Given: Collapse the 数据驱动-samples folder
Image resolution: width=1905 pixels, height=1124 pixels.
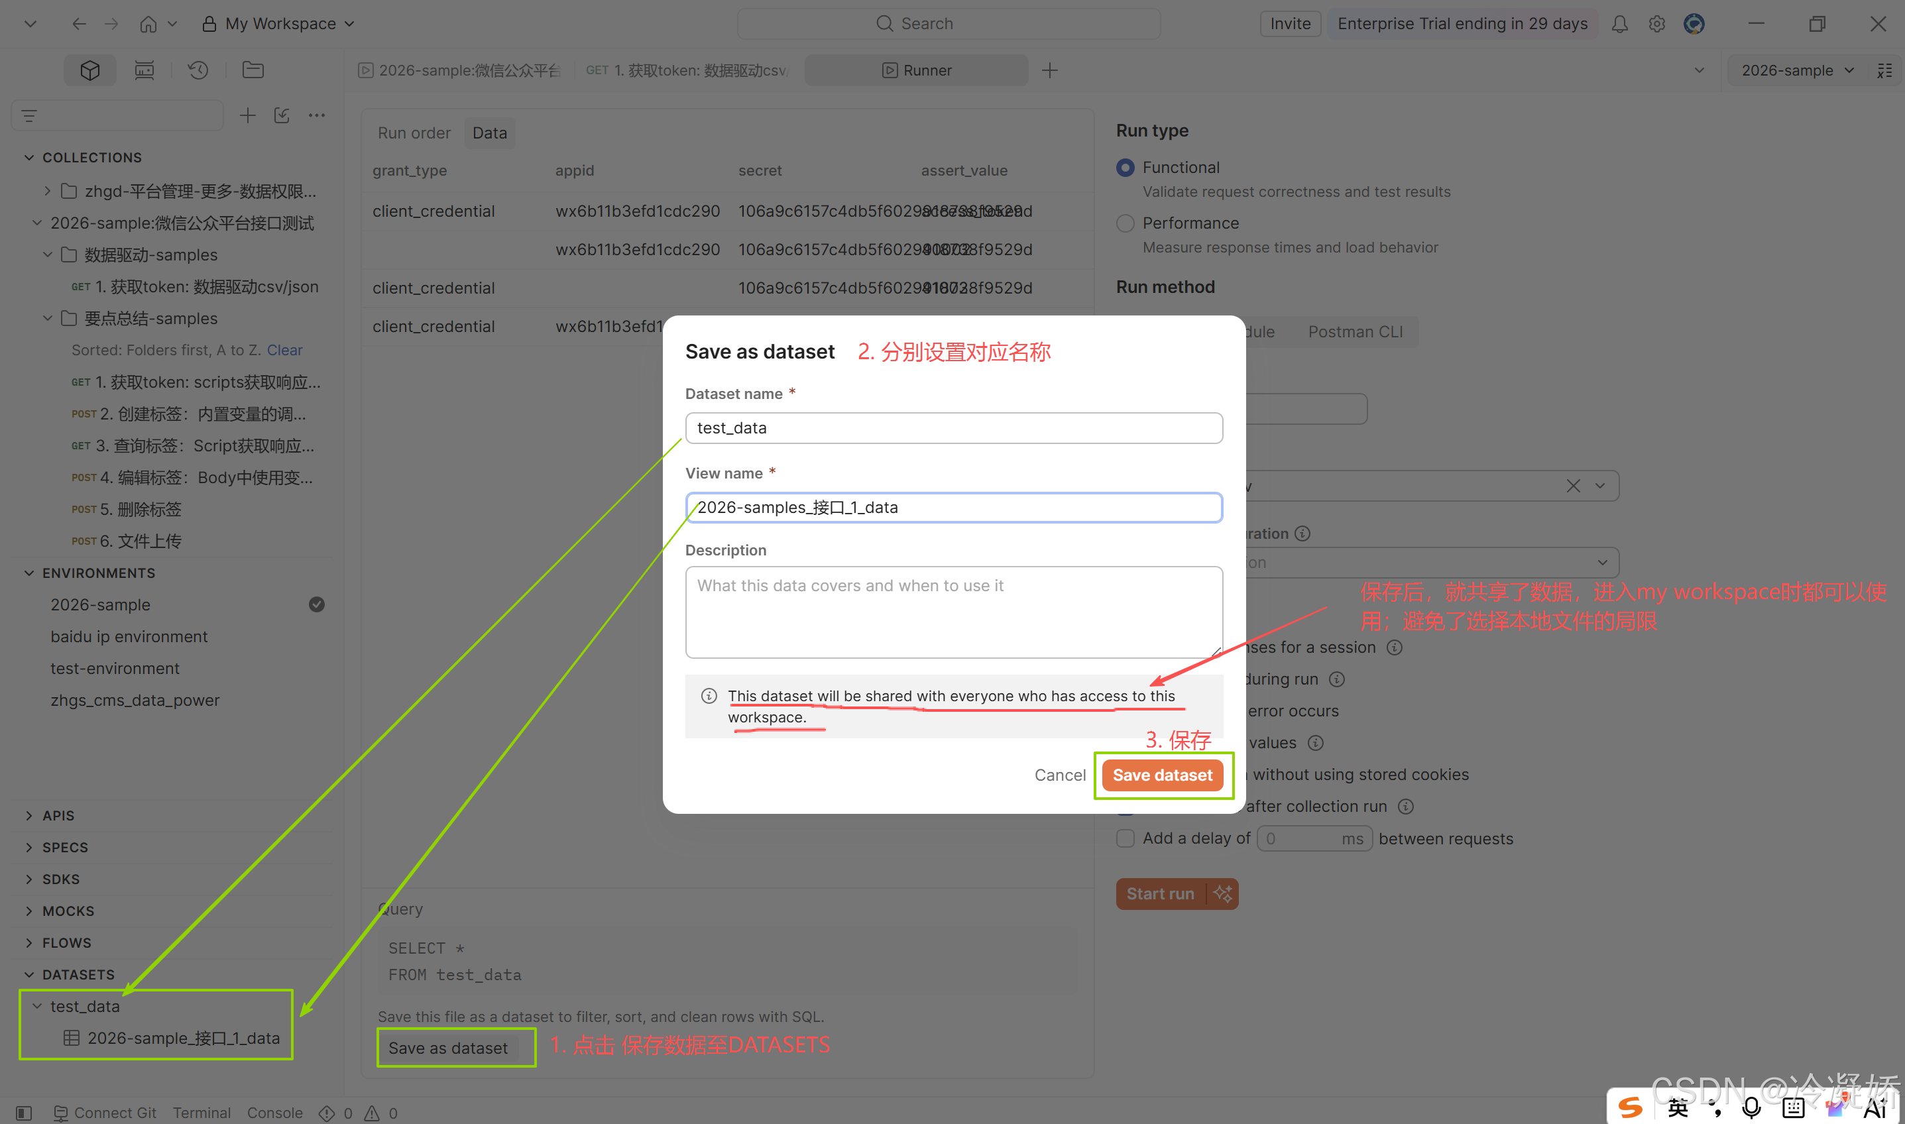Looking at the screenshot, I should click(48, 254).
